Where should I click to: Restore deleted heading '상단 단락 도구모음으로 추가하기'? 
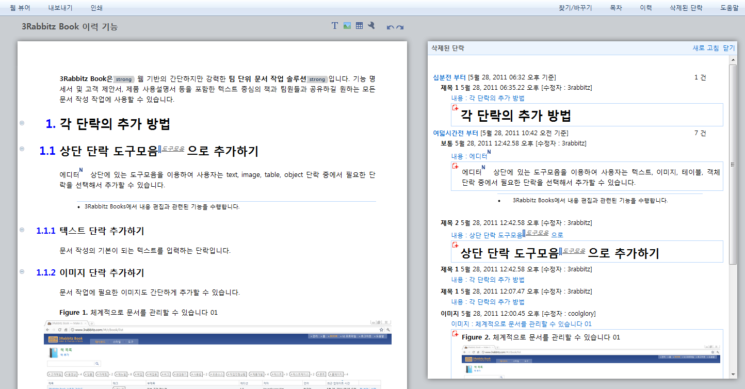(x=456, y=245)
